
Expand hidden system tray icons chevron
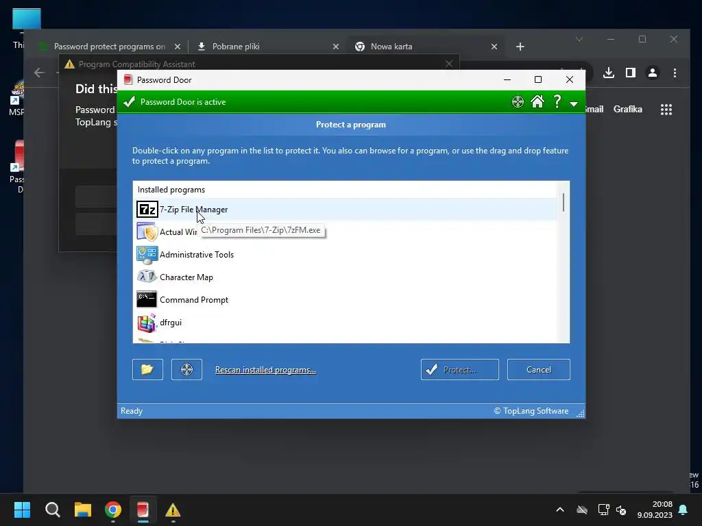pyautogui.click(x=560, y=510)
